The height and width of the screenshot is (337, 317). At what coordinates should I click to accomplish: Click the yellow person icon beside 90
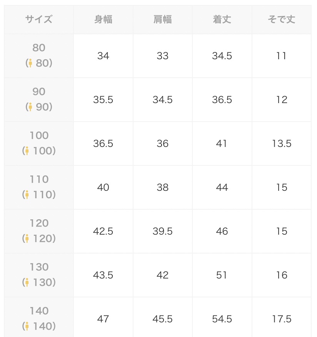point(30,107)
